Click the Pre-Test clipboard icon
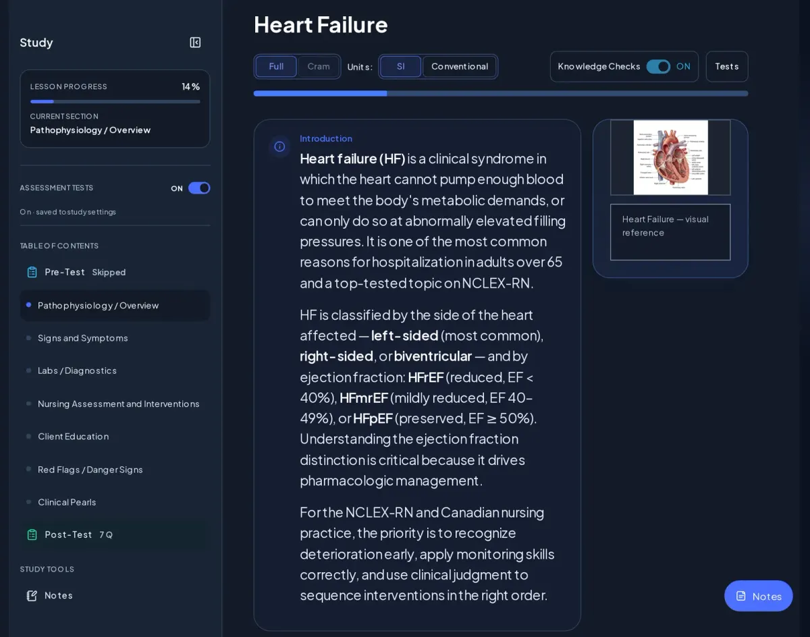 (x=32, y=272)
